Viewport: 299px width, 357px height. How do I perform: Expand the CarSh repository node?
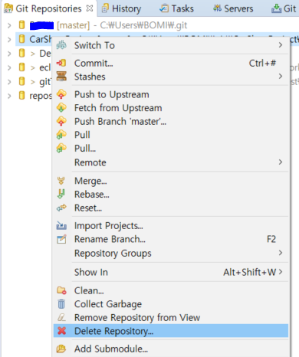pyautogui.click(x=9, y=39)
